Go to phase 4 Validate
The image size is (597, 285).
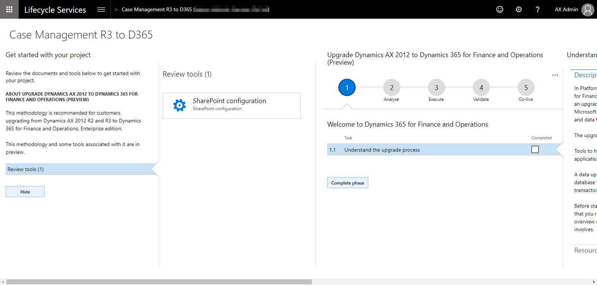(481, 88)
